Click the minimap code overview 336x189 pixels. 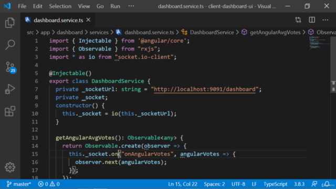tap(319, 43)
